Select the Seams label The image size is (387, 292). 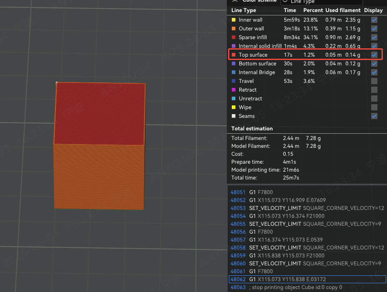point(247,116)
